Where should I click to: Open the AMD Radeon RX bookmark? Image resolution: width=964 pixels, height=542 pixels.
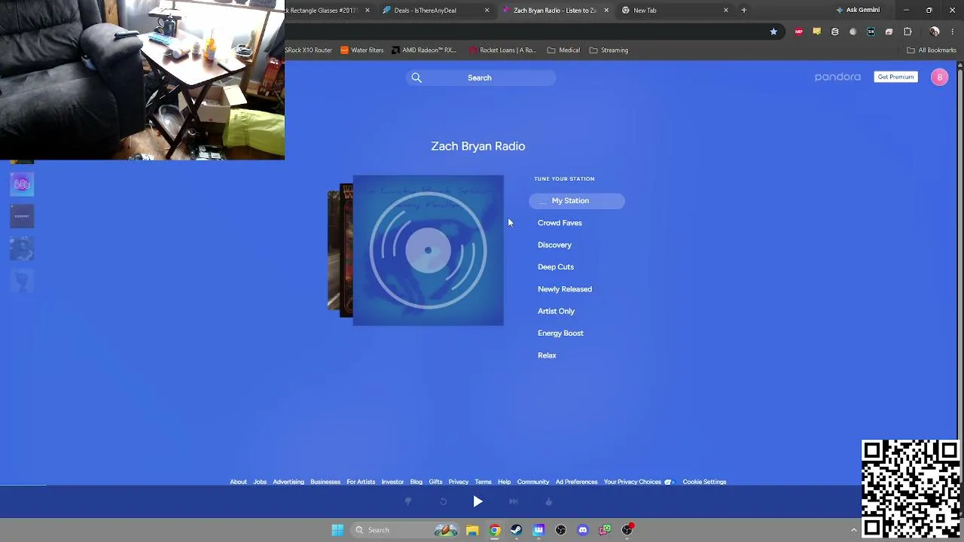tap(424, 50)
